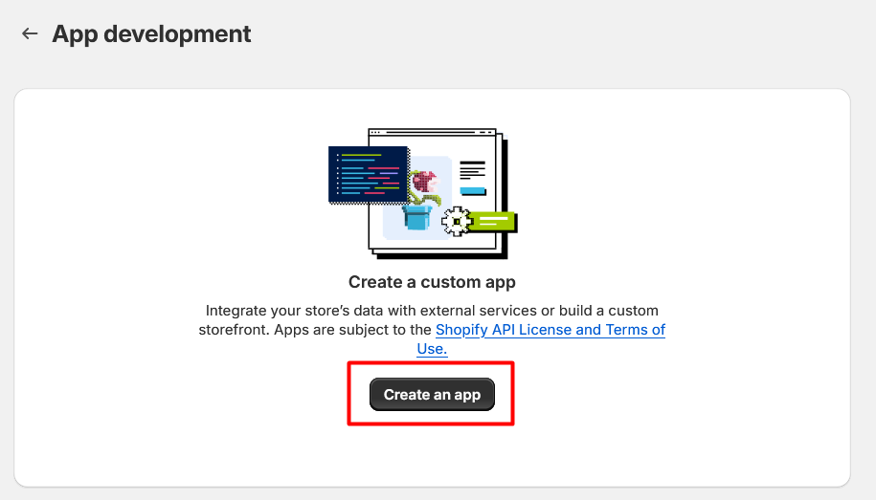Click the black text lines in illustration
This screenshot has height=500, width=876.
(472, 169)
